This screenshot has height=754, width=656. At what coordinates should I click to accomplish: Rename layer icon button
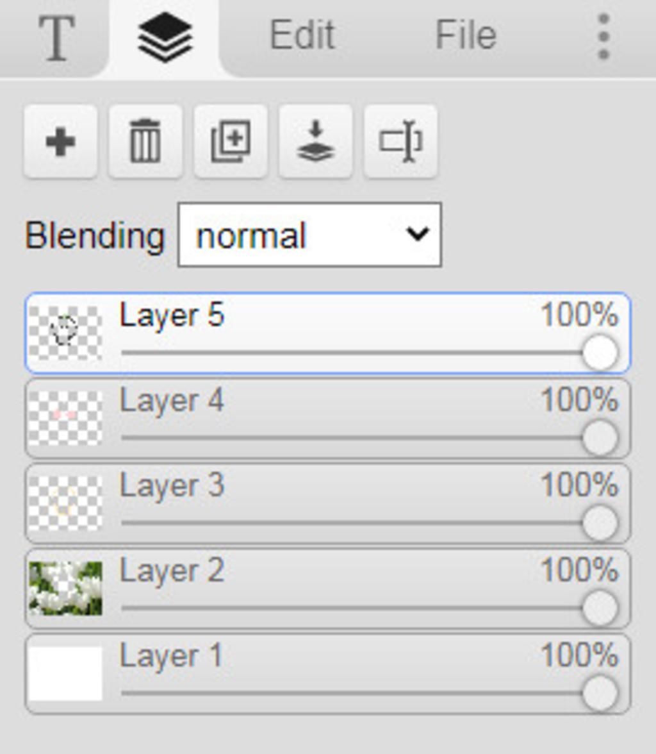pos(401,141)
